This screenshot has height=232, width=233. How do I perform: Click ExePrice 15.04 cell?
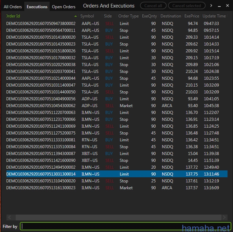[x=193, y=153]
